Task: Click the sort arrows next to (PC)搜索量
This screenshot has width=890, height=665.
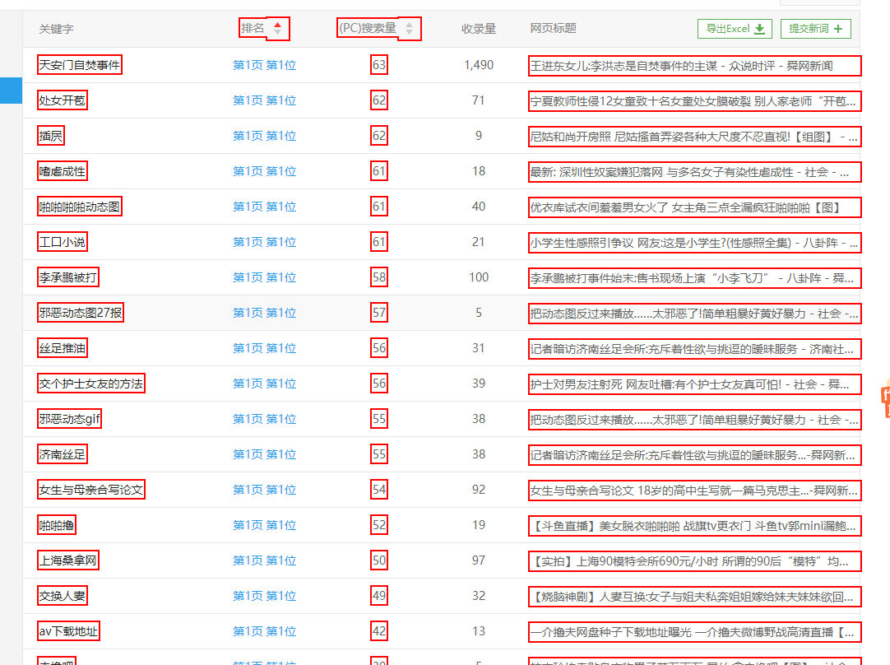Action: 409,29
